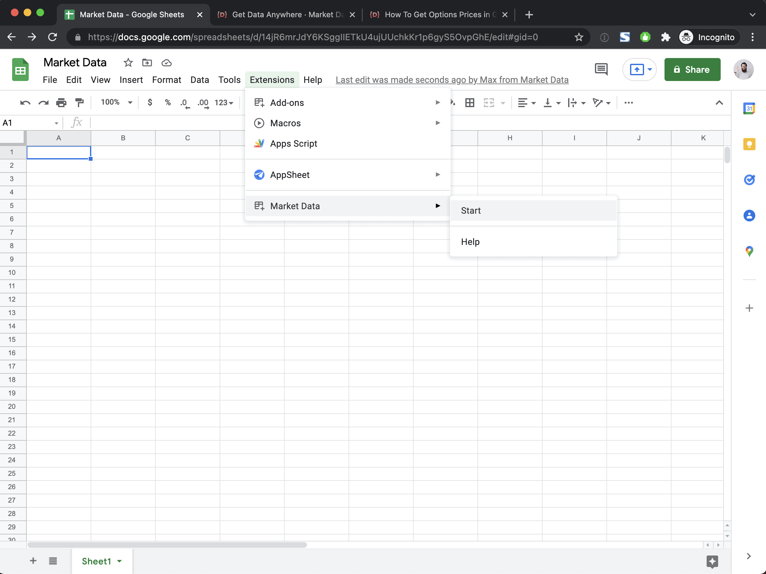This screenshot has width=766, height=574.
Task: Open the Format menu
Action: [167, 80]
